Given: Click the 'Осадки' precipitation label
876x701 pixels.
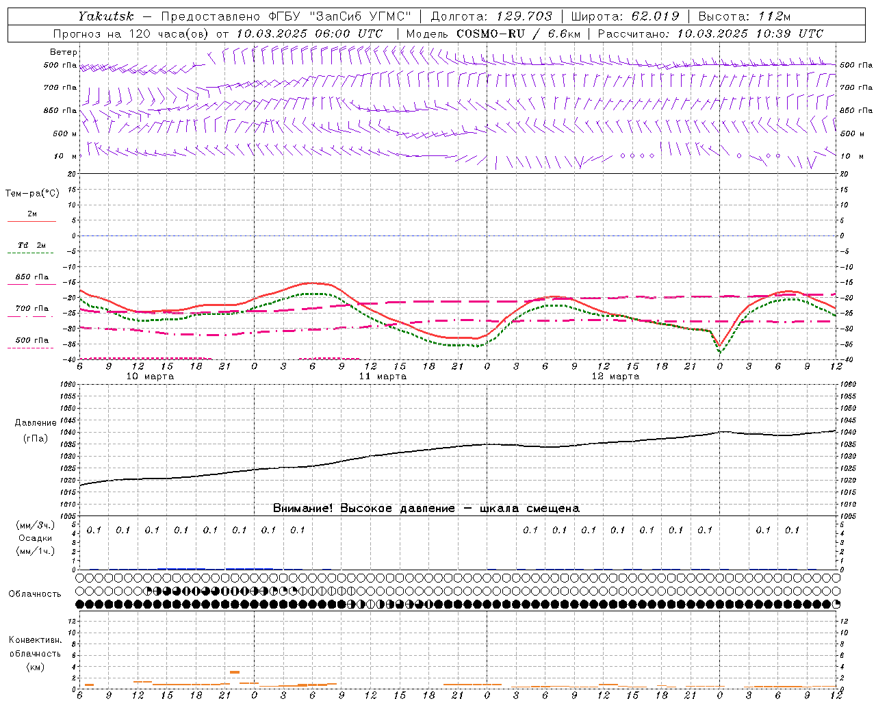Looking at the screenshot, I should pos(35,538).
